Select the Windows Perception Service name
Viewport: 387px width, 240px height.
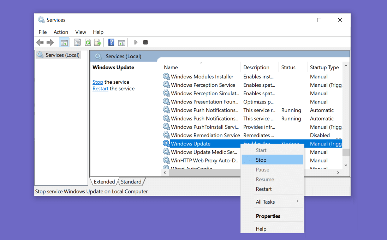pyautogui.click(x=203, y=85)
